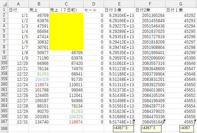
Task: Click column G header
Action: [181, 3]
